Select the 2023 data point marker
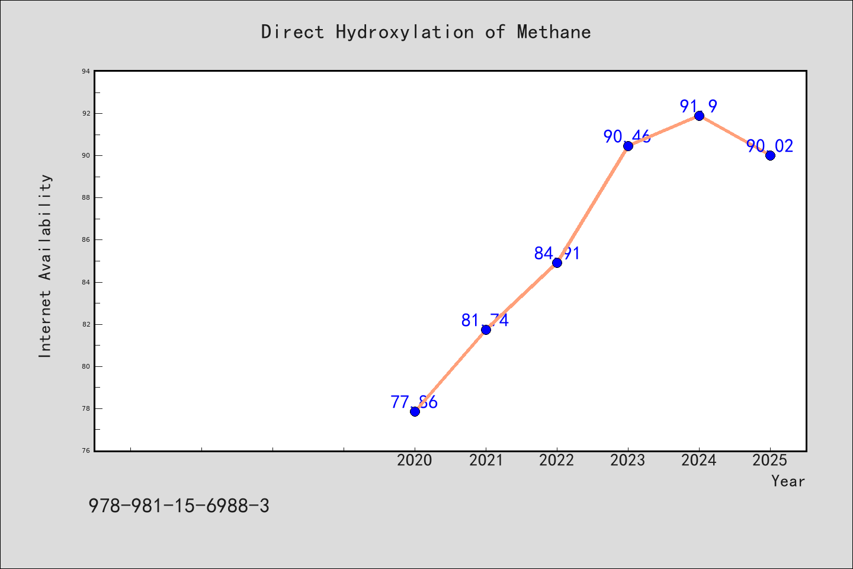Image resolution: width=853 pixels, height=569 pixels. (628, 146)
